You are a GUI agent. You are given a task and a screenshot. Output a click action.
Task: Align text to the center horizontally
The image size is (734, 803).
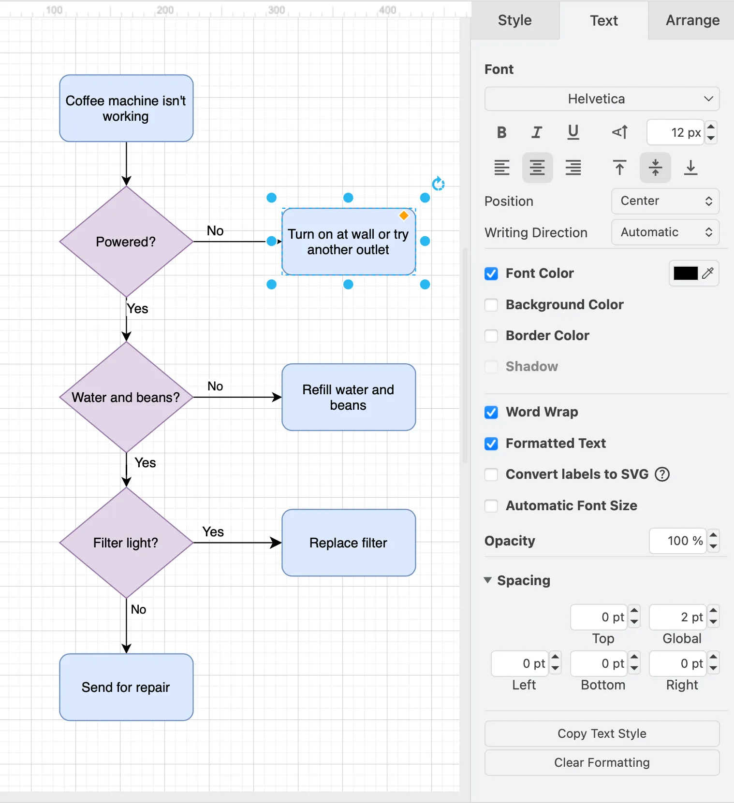tap(537, 168)
